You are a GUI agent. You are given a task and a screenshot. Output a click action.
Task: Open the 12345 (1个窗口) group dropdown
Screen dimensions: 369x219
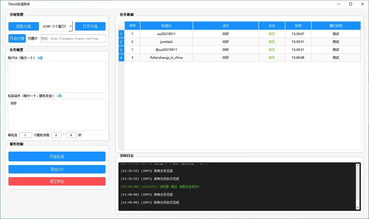coord(57,26)
